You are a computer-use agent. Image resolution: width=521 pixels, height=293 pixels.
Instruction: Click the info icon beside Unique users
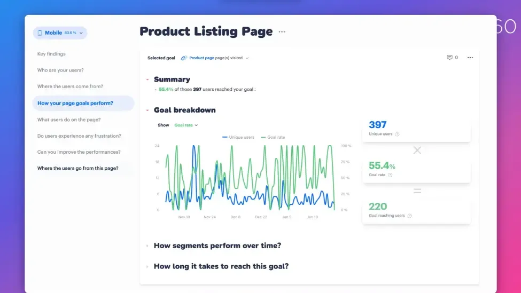397,134
